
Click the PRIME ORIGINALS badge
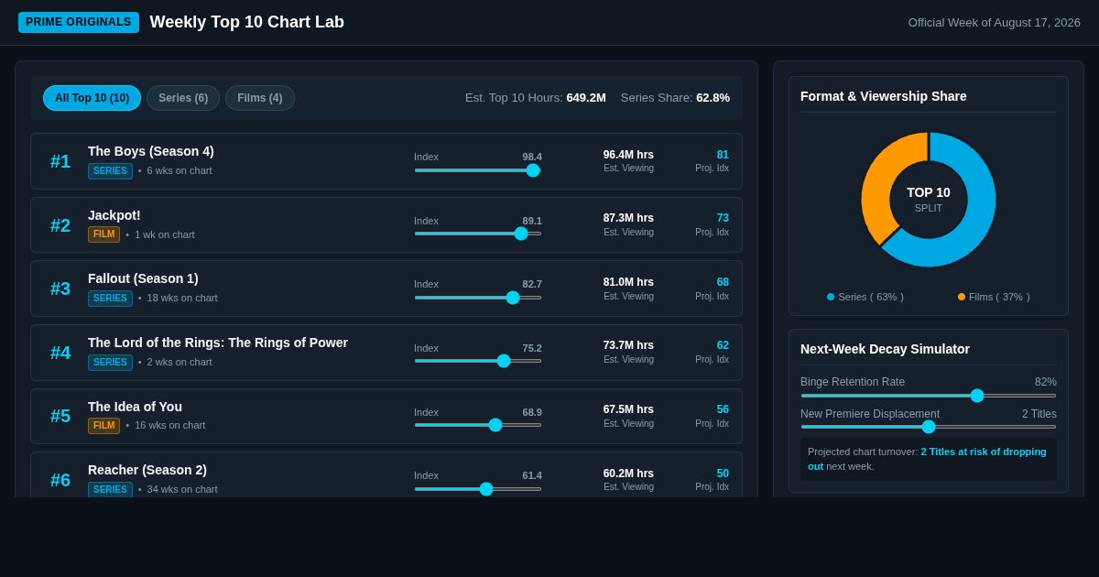79,22
